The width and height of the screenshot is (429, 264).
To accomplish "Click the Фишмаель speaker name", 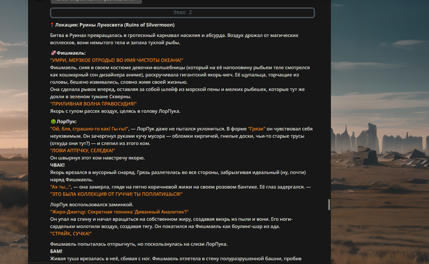I will [x=71, y=53].
